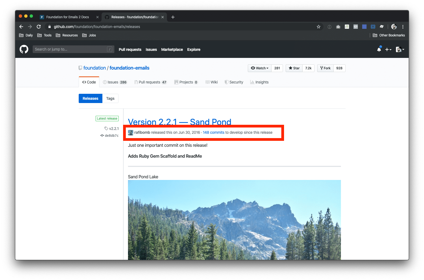Select the Security tab
Viewport: 424px width, 280px height.
(x=234, y=82)
